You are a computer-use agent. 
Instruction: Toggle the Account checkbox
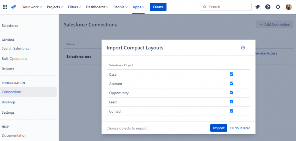[x=231, y=83]
